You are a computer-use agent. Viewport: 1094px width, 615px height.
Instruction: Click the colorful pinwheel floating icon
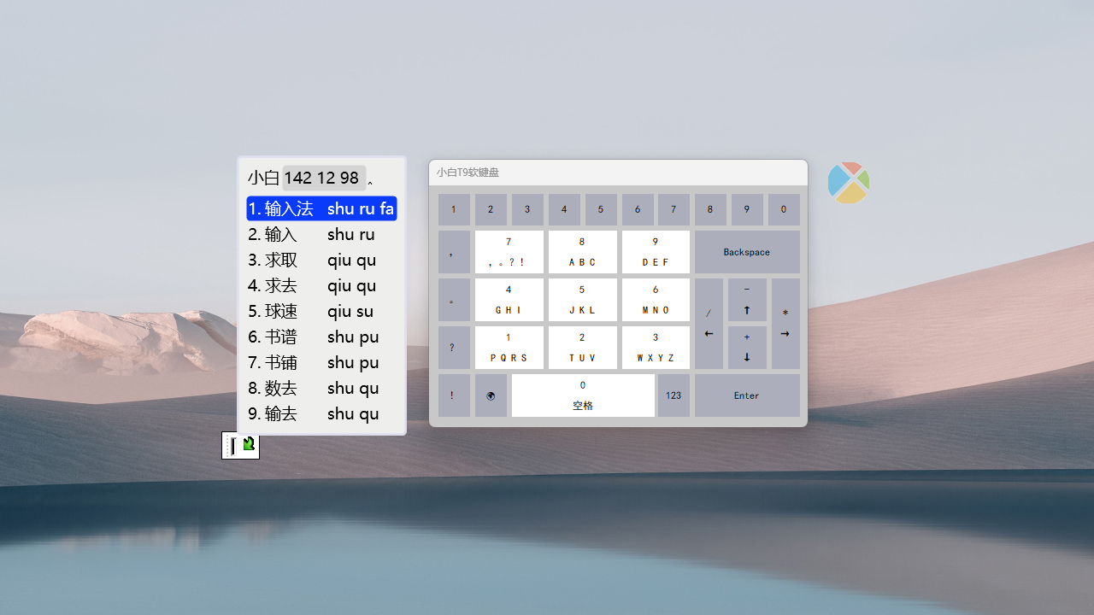pos(848,183)
